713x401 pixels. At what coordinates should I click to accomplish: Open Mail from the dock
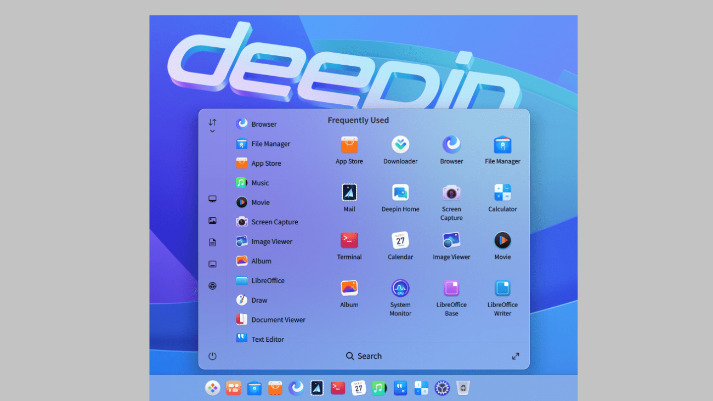317,388
